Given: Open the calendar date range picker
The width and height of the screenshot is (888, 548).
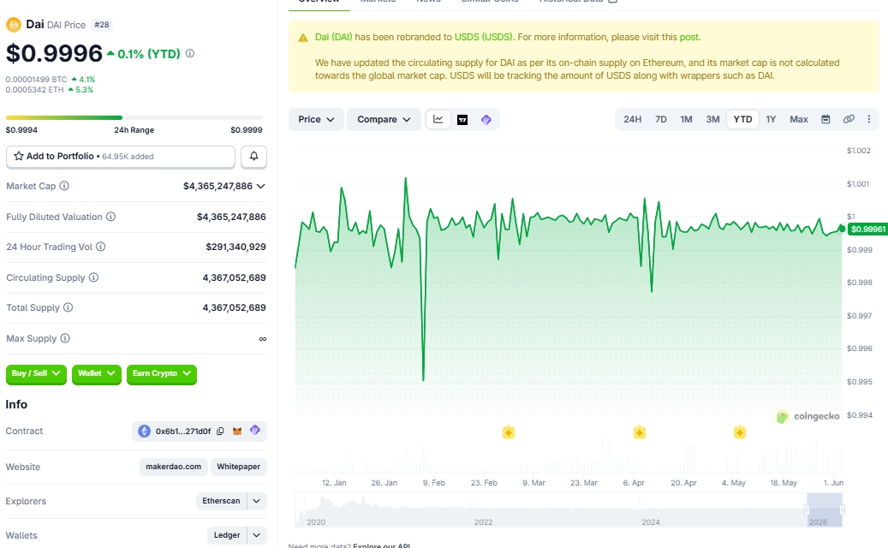Looking at the screenshot, I should (825, 120).
